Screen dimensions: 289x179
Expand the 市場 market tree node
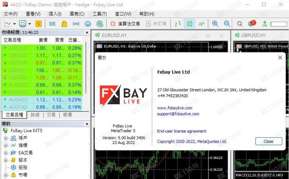[6, 175]
